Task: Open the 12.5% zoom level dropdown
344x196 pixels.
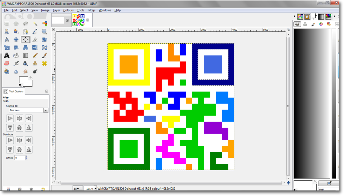Action: [96, 189]
